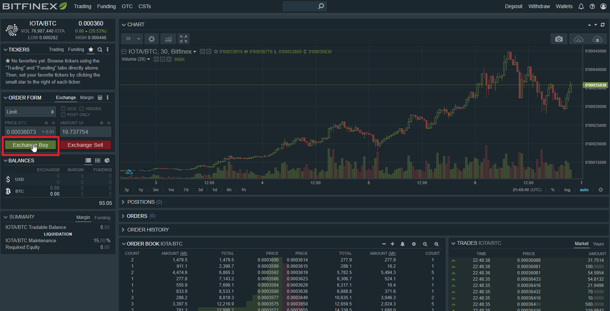The height and width of the screenshot is (311, 610).
Task: Click the search magnifier in top bar
Action: [x=321, y=6]
